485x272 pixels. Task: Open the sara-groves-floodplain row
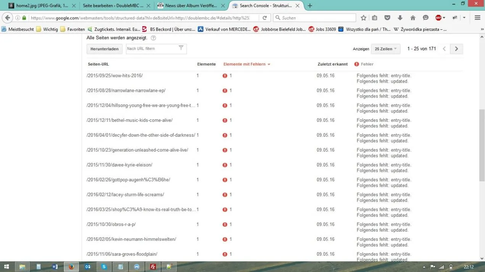pos(122,254)
